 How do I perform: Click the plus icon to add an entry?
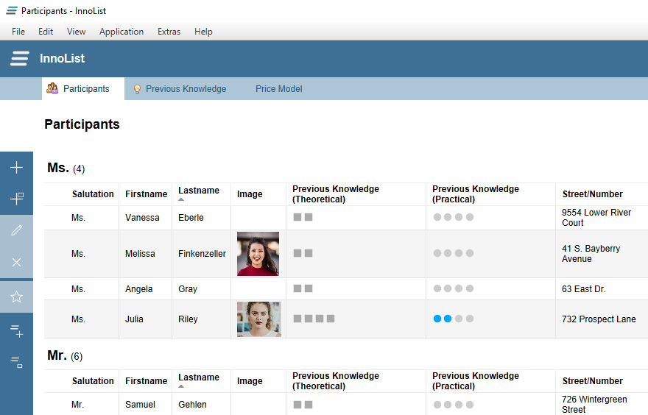[x=16, y=167]
